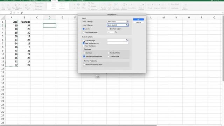
Task: Click OK in the Regression dialog
Action: (139, 19)
